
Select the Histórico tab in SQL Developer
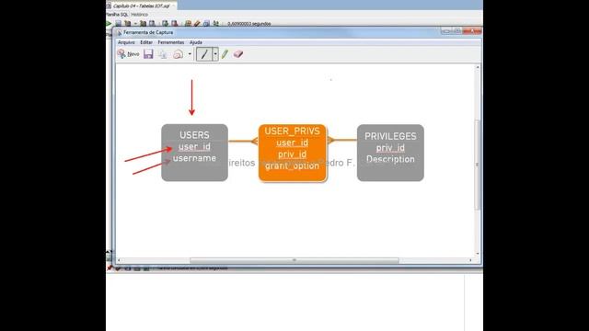coord(139,15)
